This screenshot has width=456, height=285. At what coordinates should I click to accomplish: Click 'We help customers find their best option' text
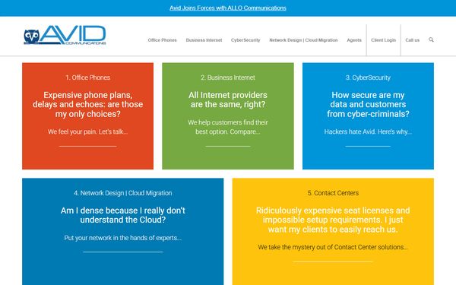(228, 127)
